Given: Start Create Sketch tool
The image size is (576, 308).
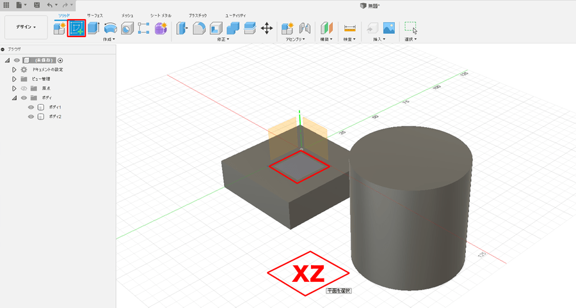Looking at the screenshot, I should (x=77, y=28).
